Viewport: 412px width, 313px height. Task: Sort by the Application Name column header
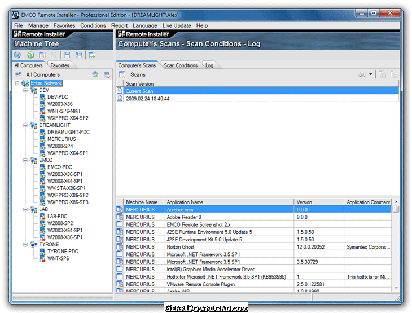pyautogui.click(x=229, y=202)
